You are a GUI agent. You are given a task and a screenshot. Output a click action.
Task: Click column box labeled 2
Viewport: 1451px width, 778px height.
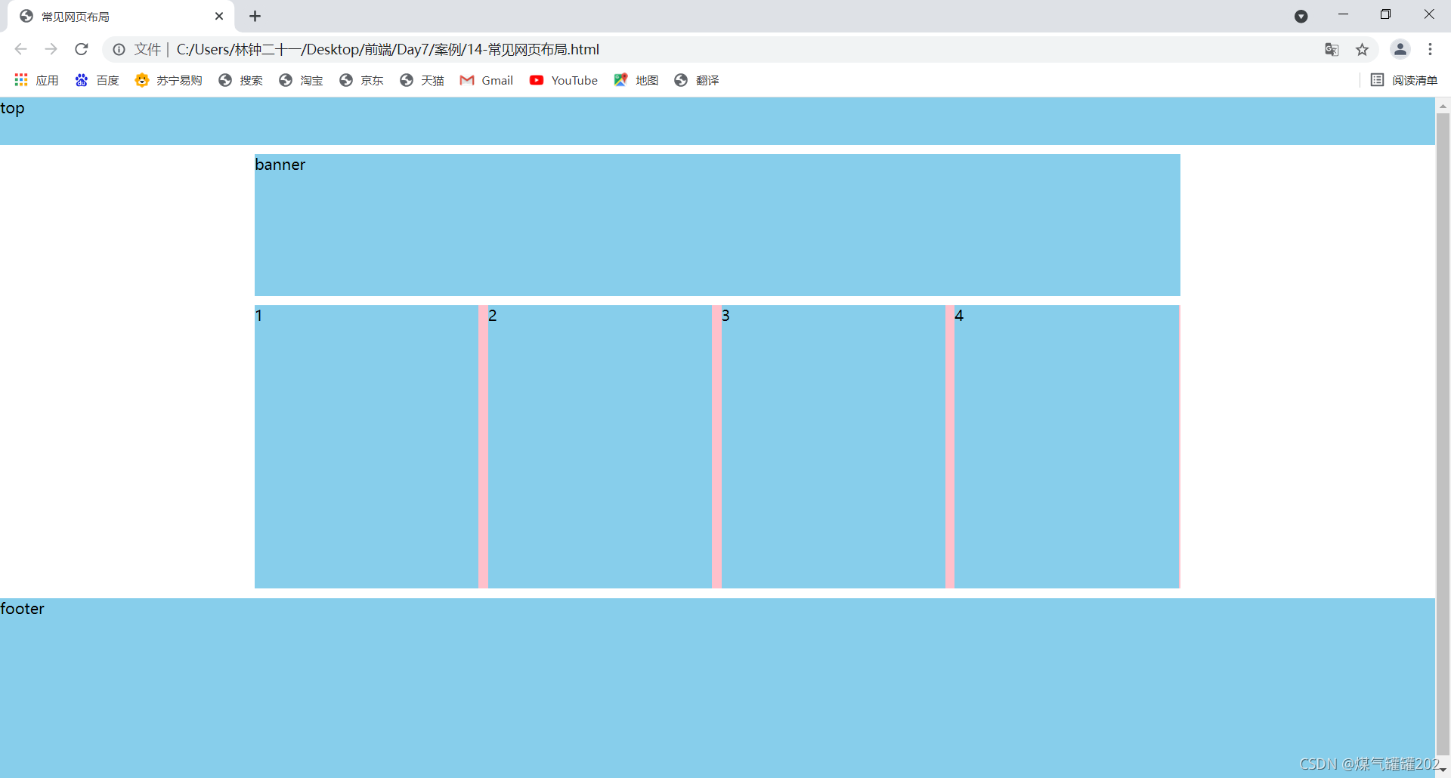pos(600,446)
